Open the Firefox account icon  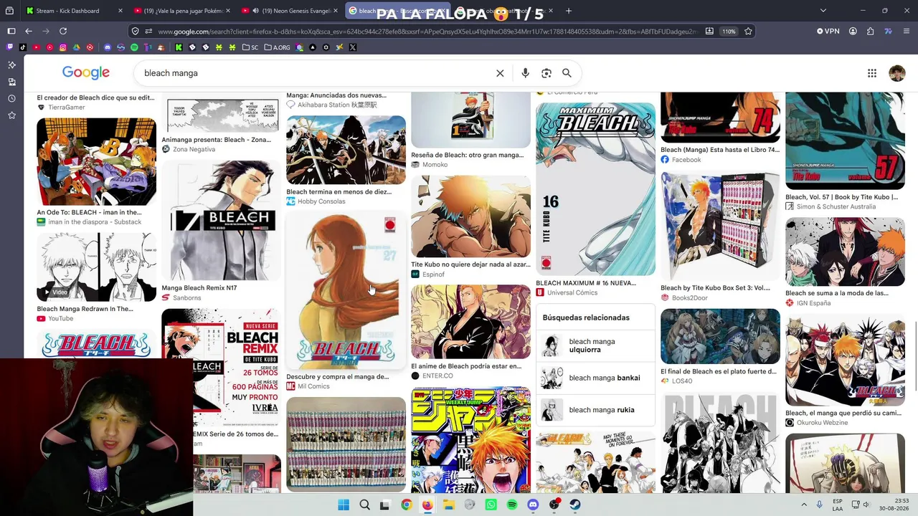(853, 32)
